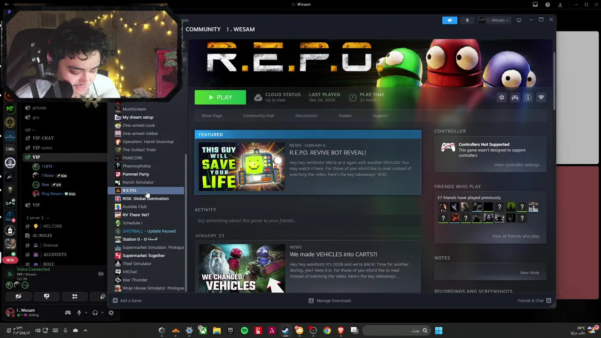Click the activity comment input field
601x338 pixels.
(x=308, y=221)
